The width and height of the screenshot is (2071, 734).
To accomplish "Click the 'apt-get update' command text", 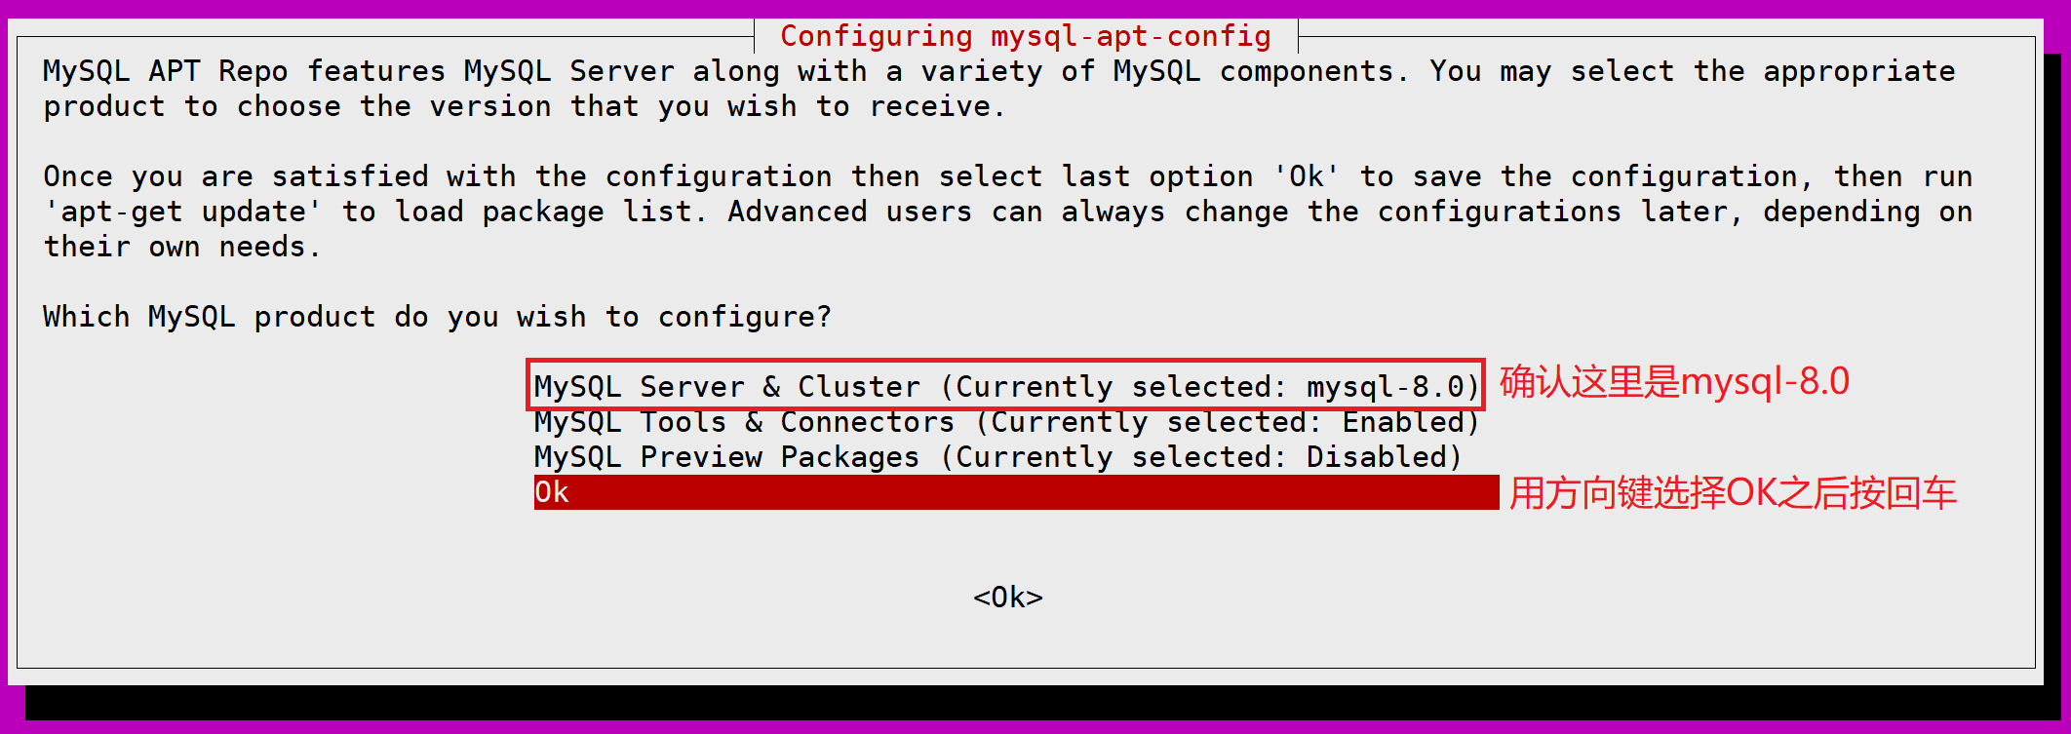I will point(183,212).
